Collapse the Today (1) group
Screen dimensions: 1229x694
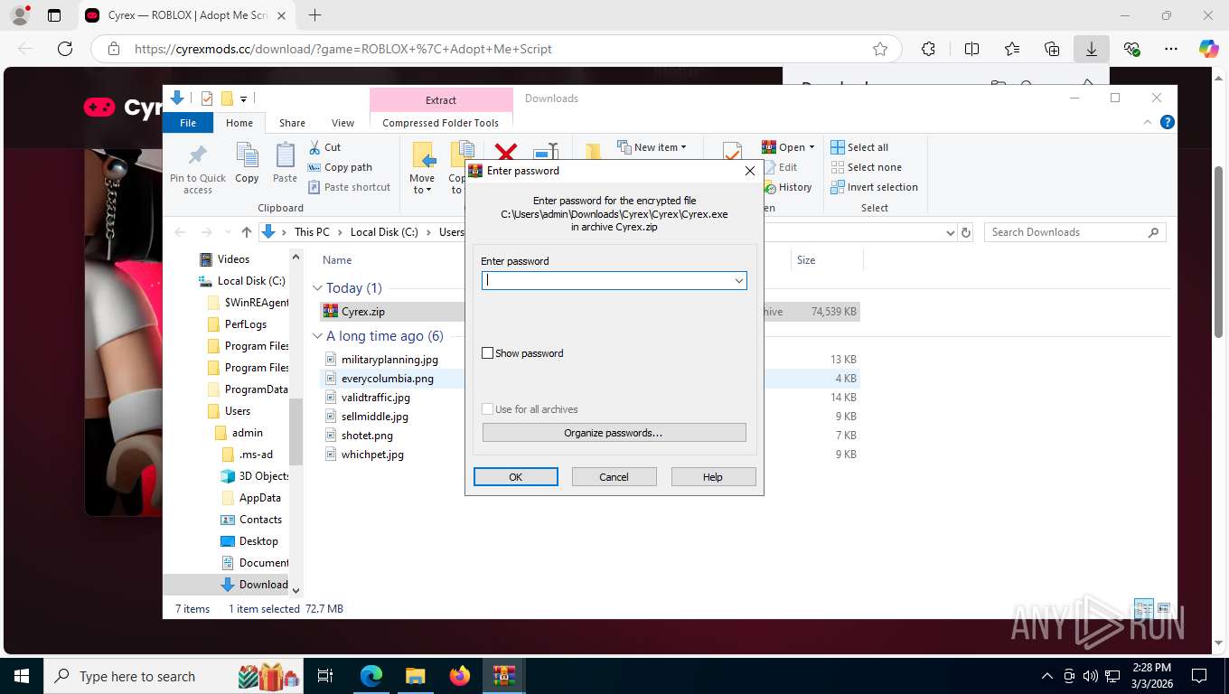pos(318,288)
